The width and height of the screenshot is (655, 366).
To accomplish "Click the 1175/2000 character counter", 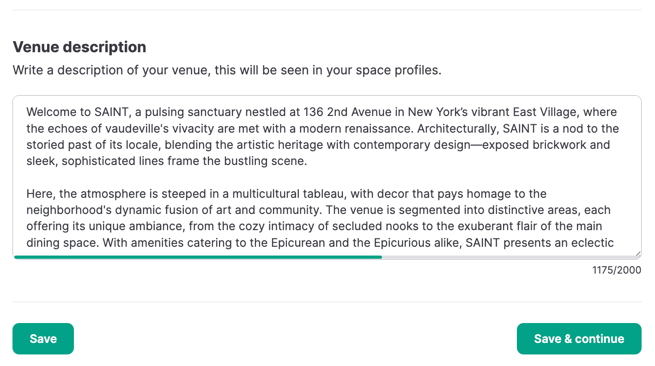I will point(617,270).
